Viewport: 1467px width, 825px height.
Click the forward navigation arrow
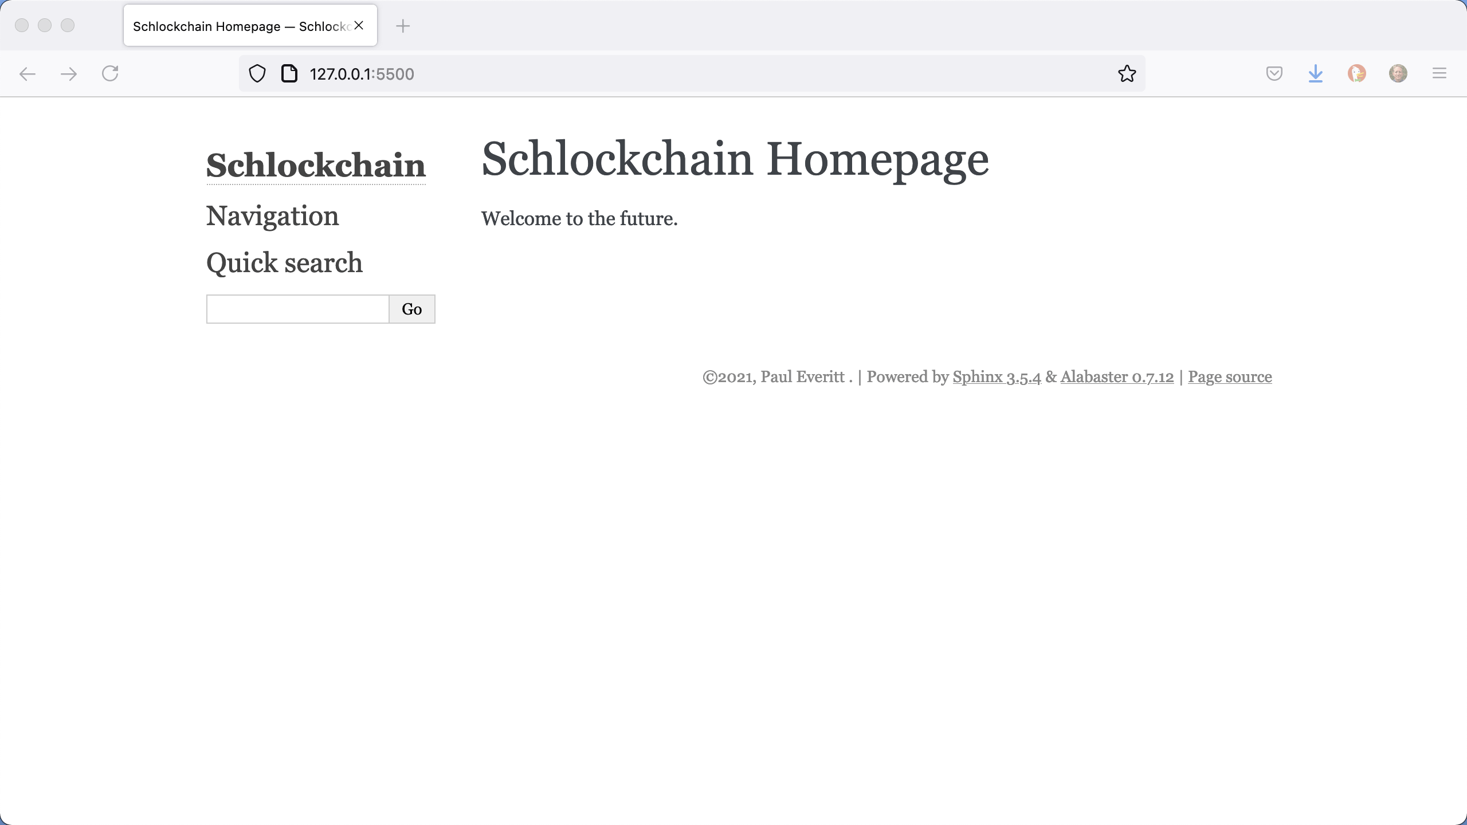tap(69, 73)
